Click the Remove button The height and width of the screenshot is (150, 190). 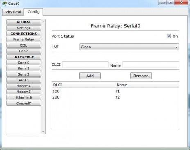coord(141,76)
